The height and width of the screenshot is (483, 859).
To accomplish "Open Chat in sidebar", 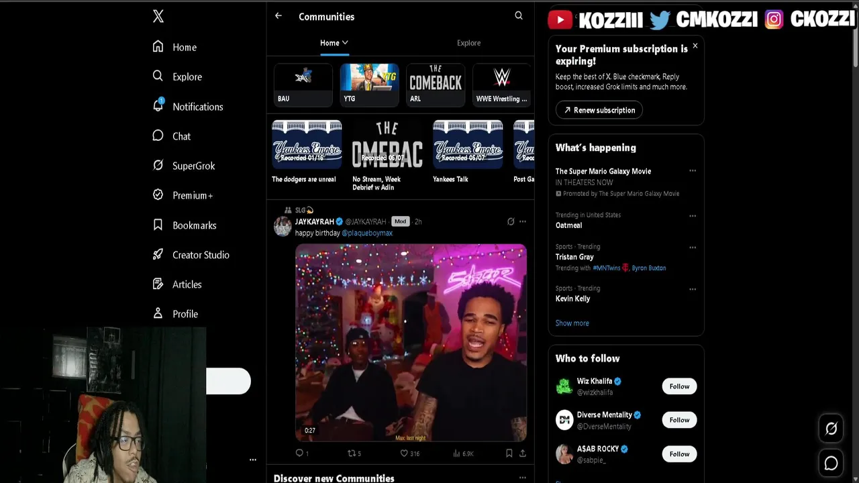I will (171, 136).
